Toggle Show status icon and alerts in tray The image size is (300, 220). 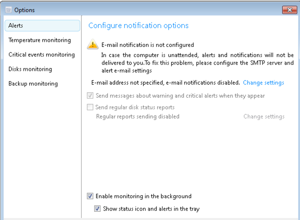pos(97,208)
